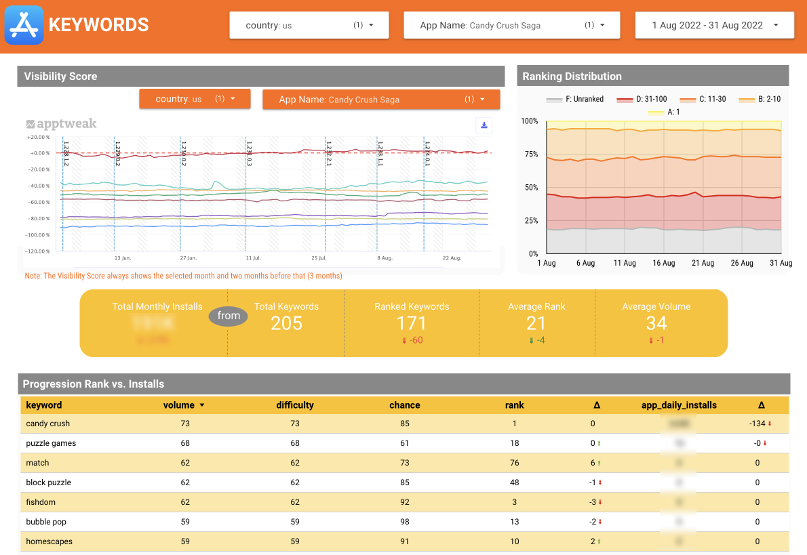Click chance value 98 in bubble pop row
807x555 pixels.
point(405,522)
